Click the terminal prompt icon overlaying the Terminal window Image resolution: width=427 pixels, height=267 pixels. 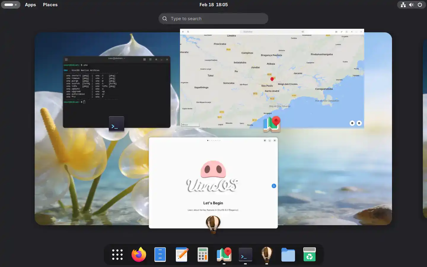point(117,124)
